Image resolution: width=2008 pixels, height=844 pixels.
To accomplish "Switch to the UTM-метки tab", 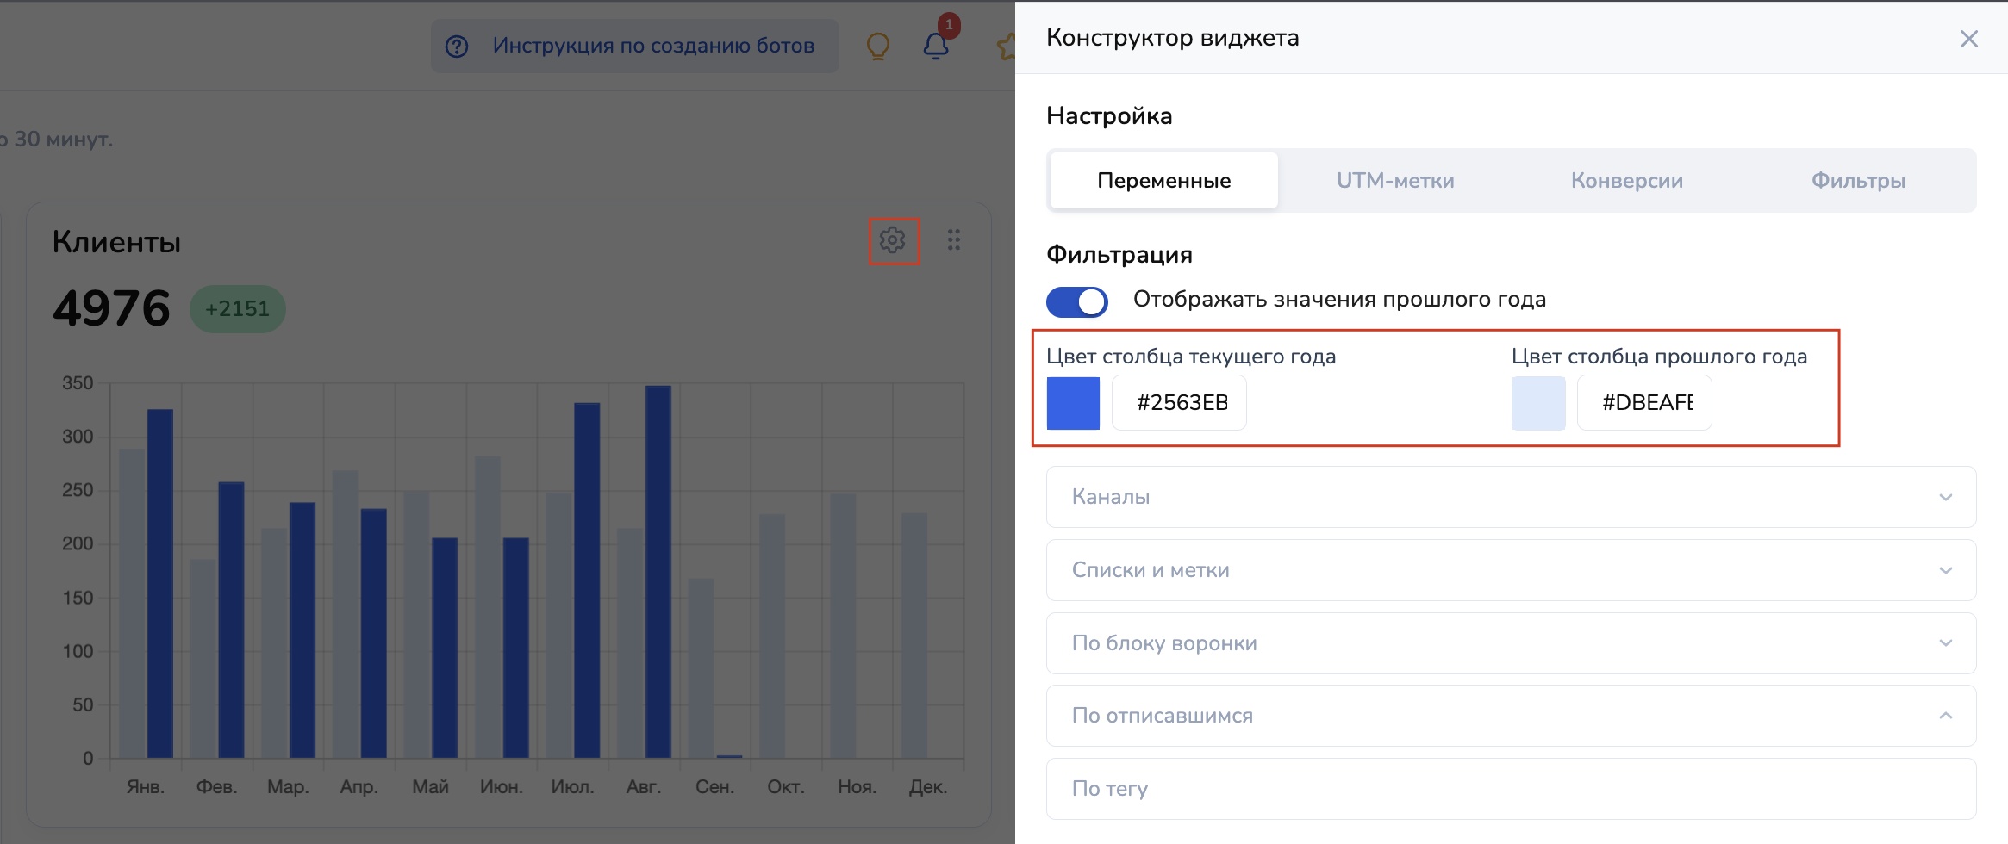I will (x=1394, y=181).
